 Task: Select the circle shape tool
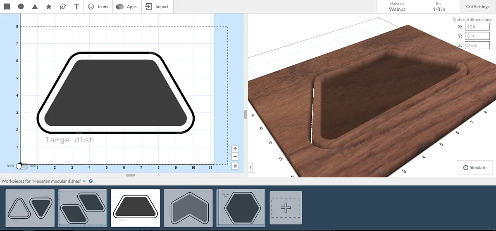[21, 7]
